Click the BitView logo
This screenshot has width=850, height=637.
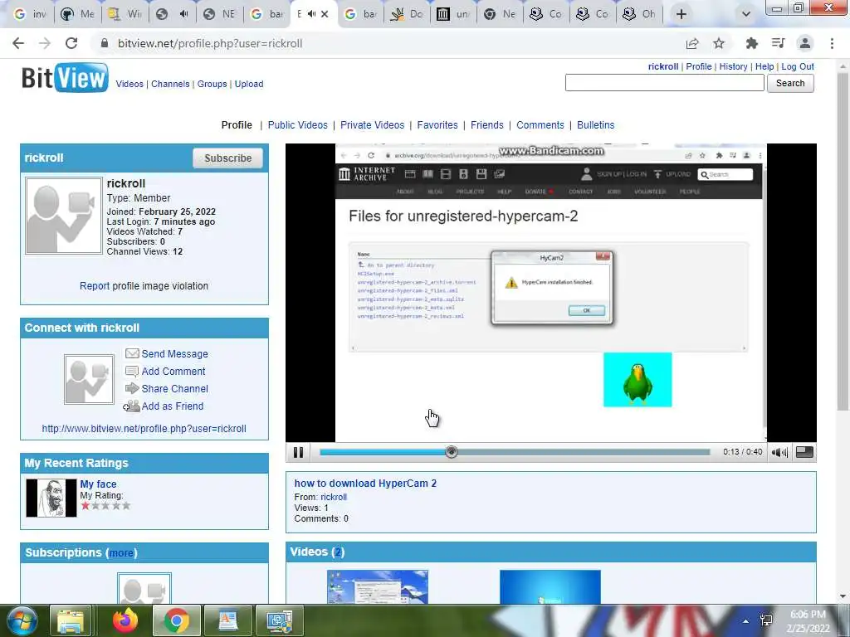click(x=65, y=78)
